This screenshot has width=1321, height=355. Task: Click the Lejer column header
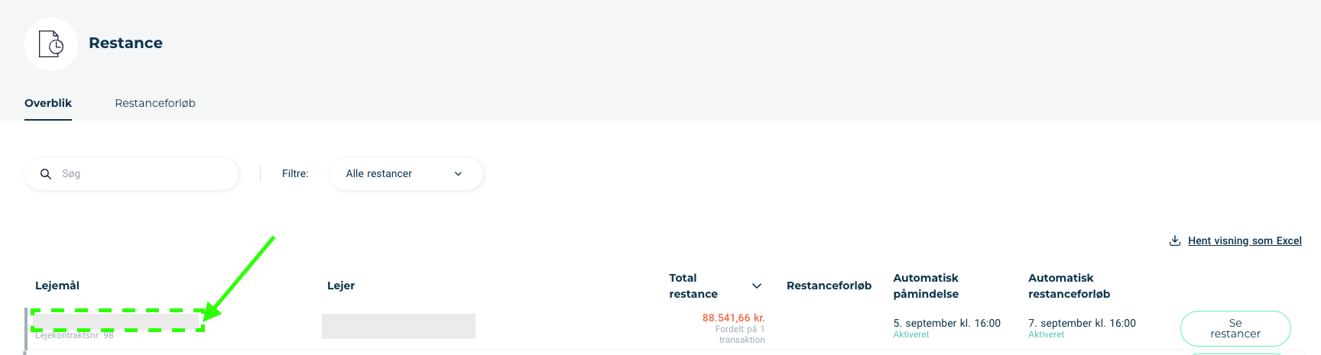[x=341, y=286]
